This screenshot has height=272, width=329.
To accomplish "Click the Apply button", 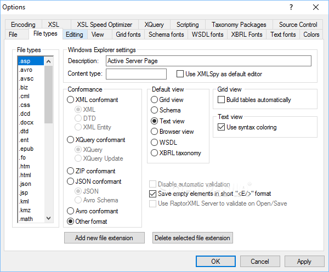I will 304,261.
